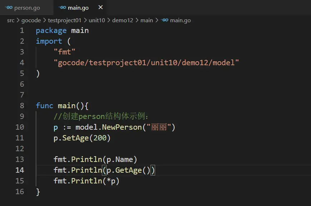Screen dimensions: 311x206
Task: Click the Go icon in the breadcrumb path
Action: (165, 20)
